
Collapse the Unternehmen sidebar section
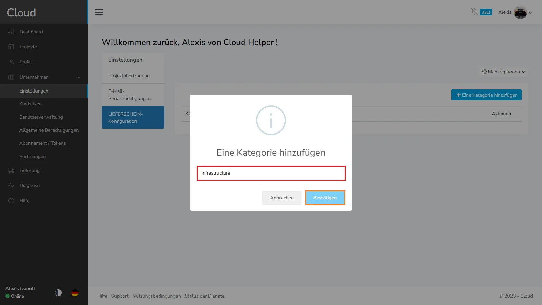point(79,77)
